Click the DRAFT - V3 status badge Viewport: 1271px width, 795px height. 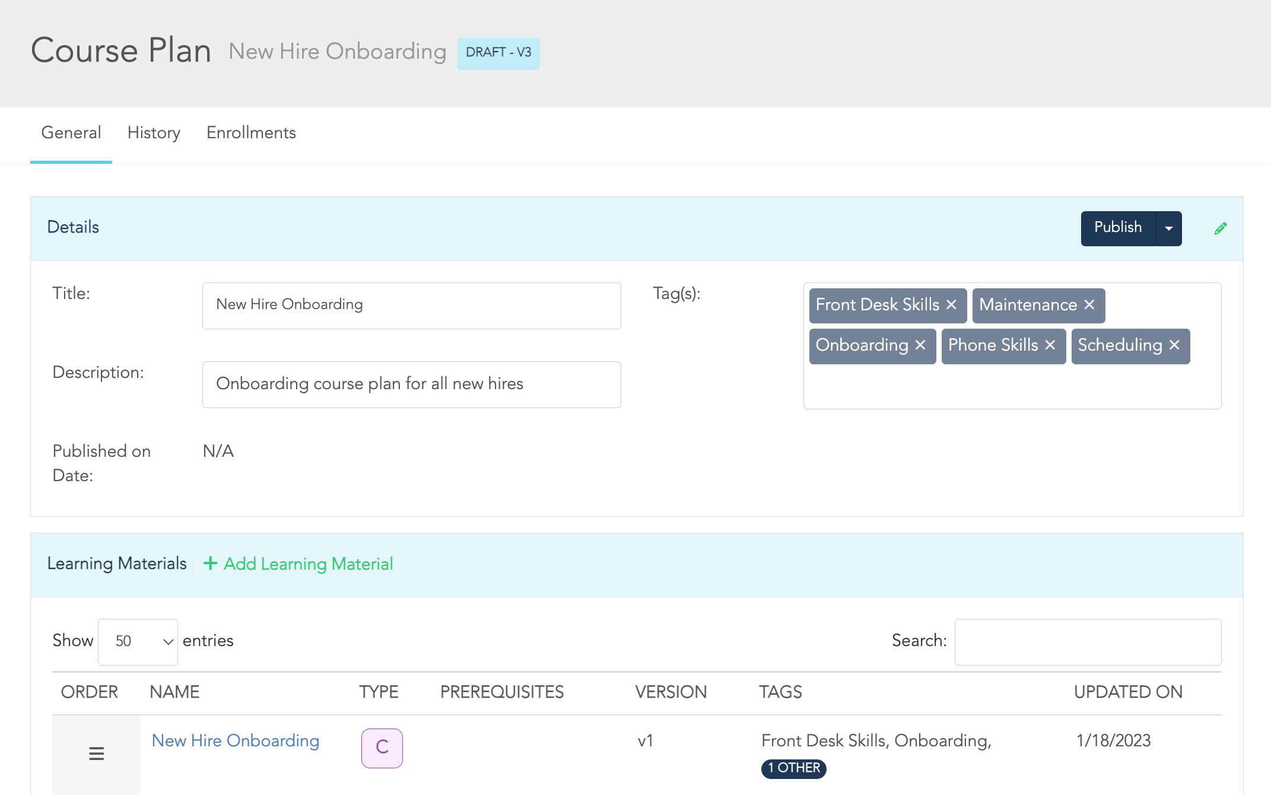(x=498, y=53)
